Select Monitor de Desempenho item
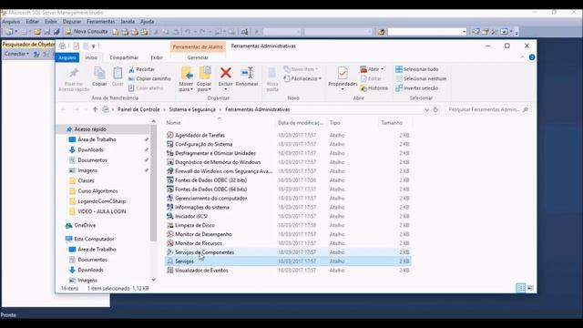This screenshot has width=583, height=328. click(x=199, y=234)
